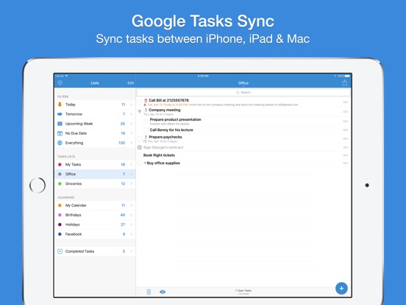Select the orange My Calendar color dot
Image resolution: width=406 pixels, height=305 pixels.
(60, 206)
